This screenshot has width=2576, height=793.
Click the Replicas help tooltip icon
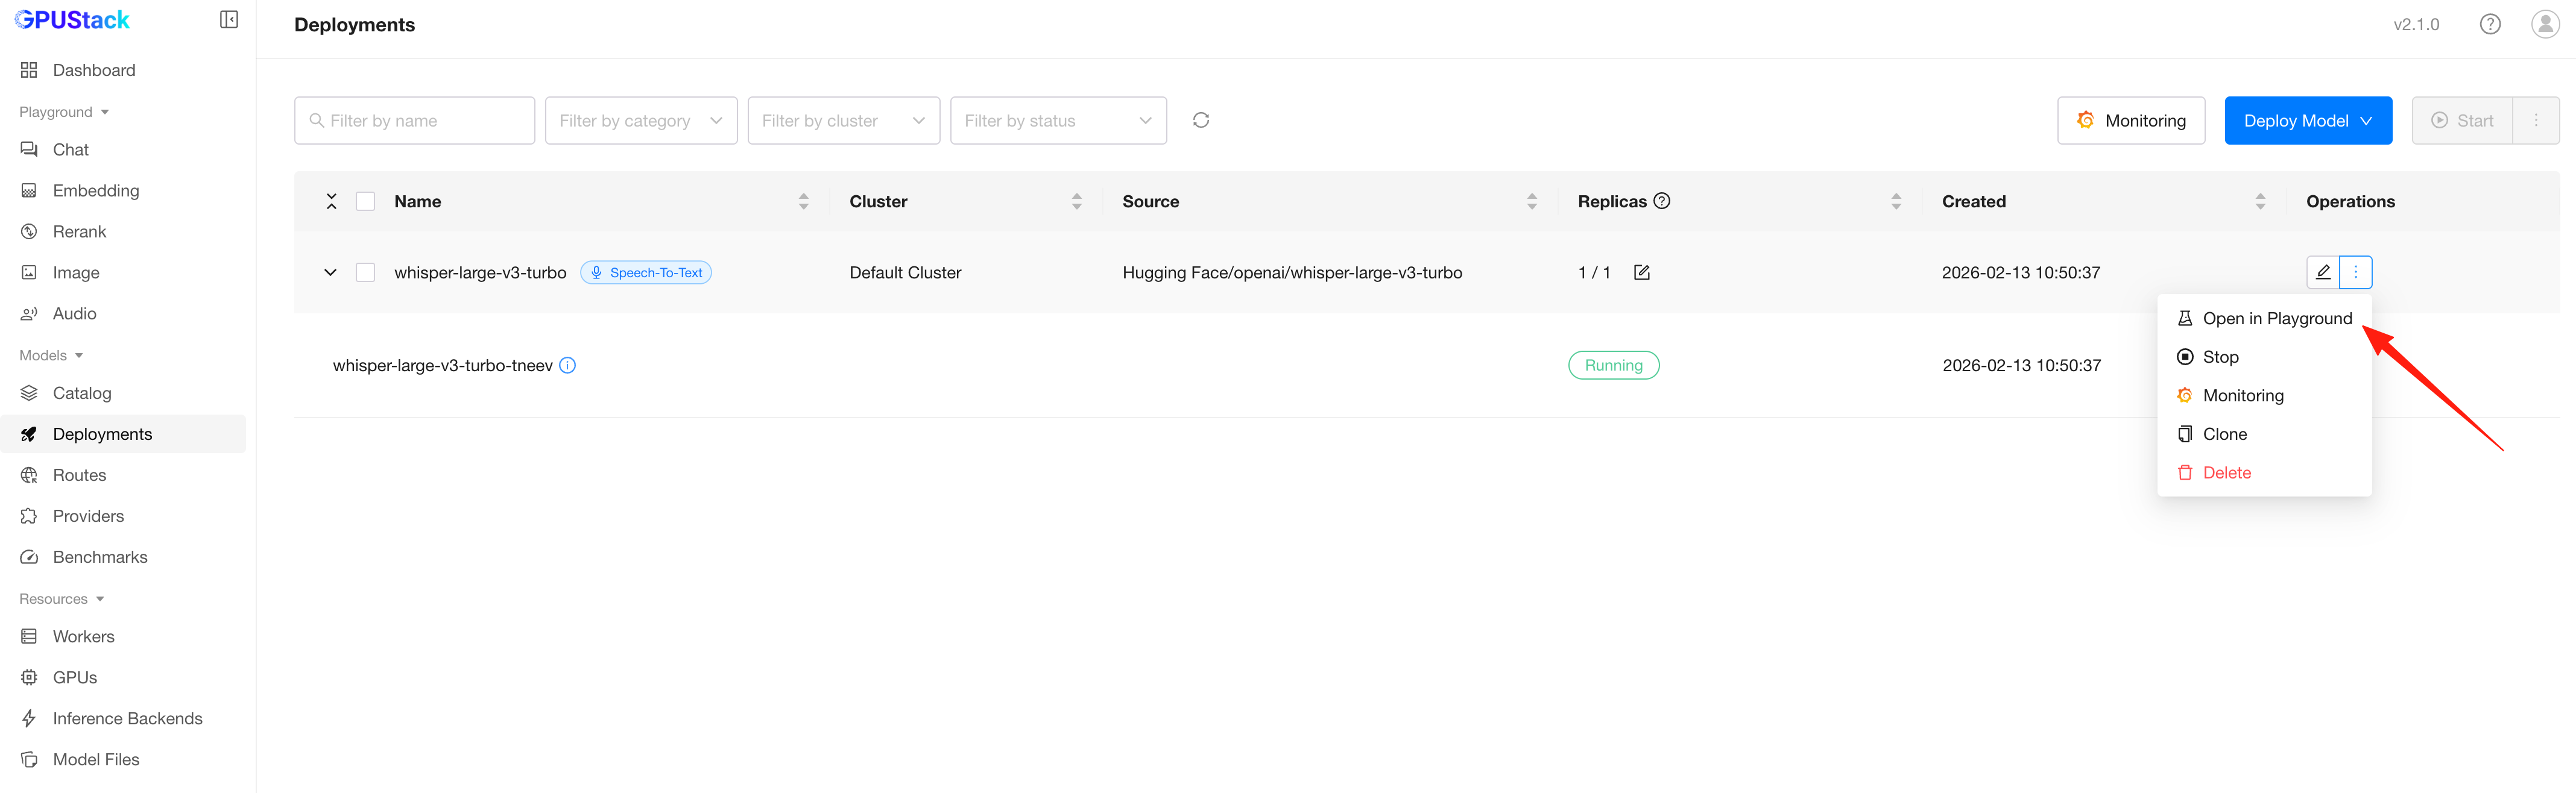pyautogui.click(x=1662, y=201)
